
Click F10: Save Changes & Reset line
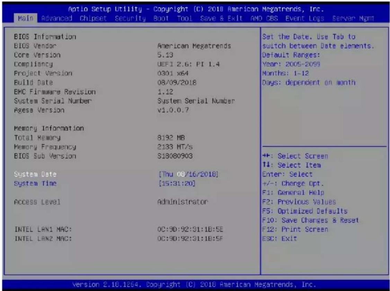point(311,220)
